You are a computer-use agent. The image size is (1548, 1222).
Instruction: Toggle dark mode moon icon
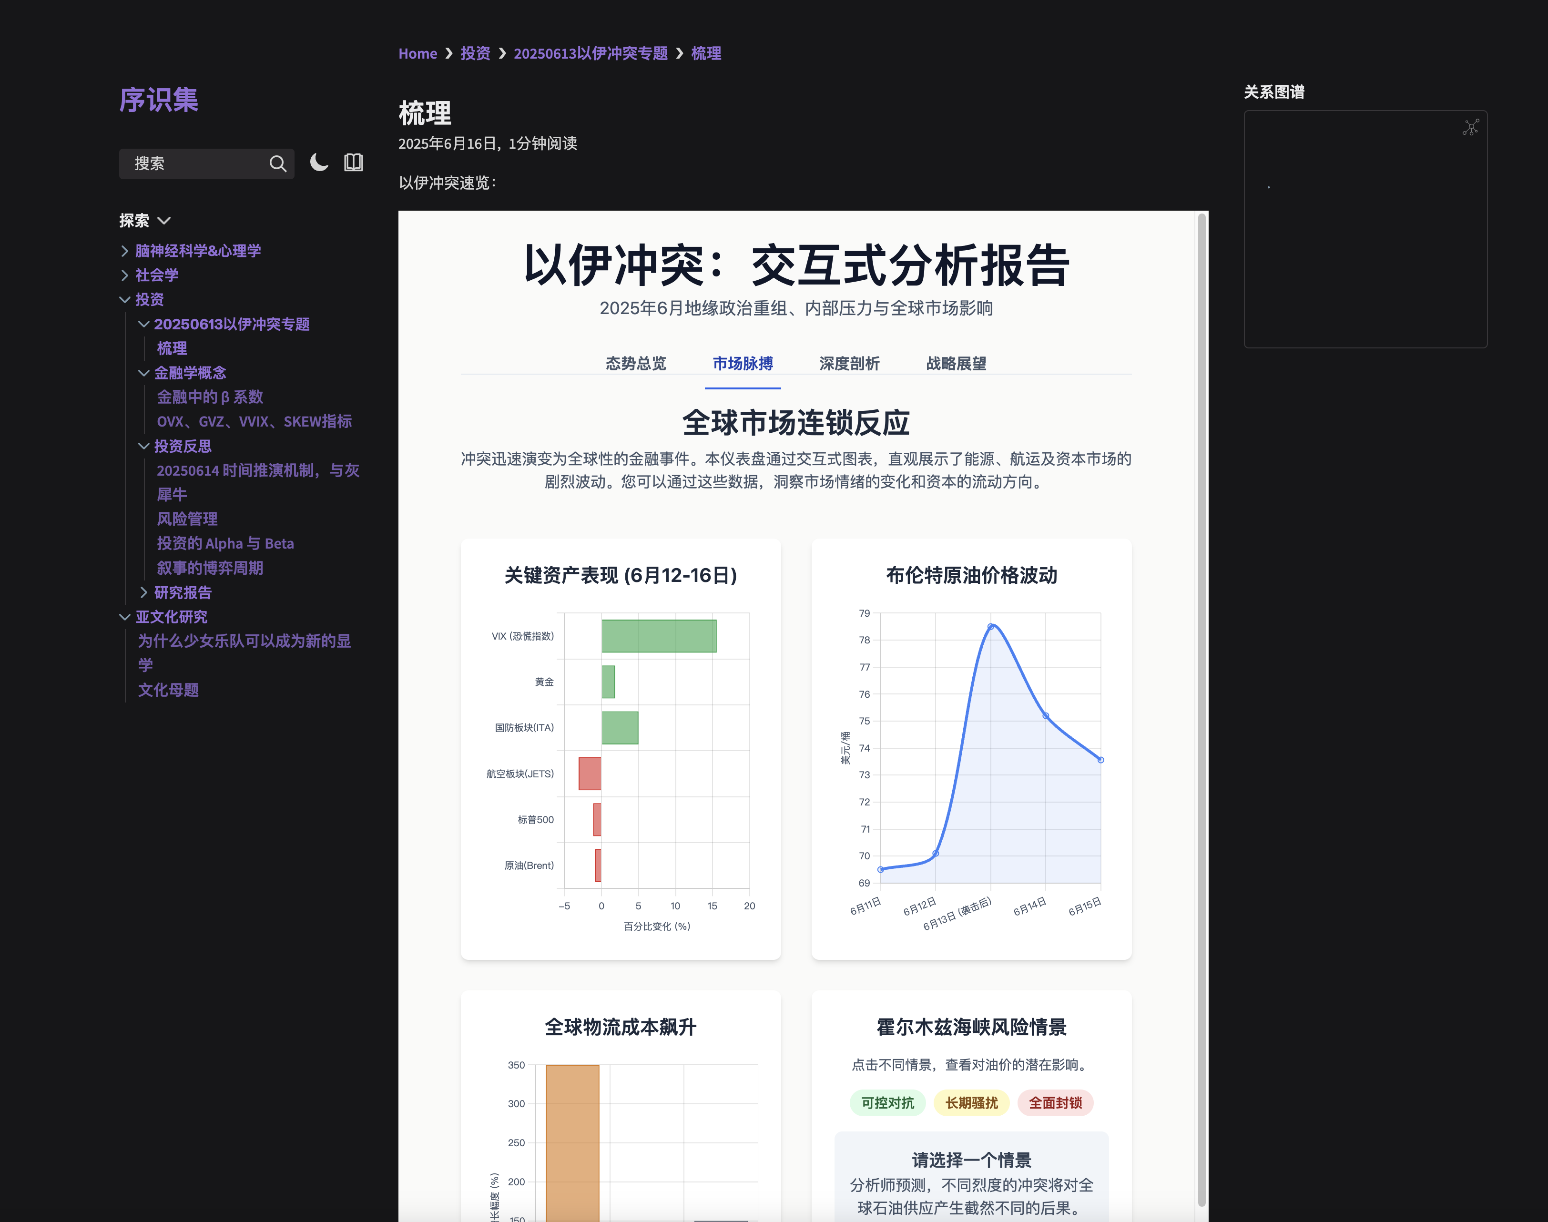[x=319, y=163]
